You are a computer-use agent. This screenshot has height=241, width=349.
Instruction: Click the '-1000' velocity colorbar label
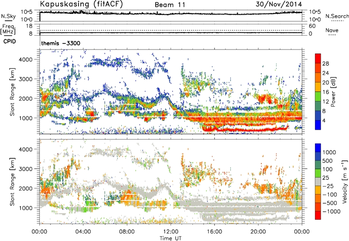coord(331,211)
